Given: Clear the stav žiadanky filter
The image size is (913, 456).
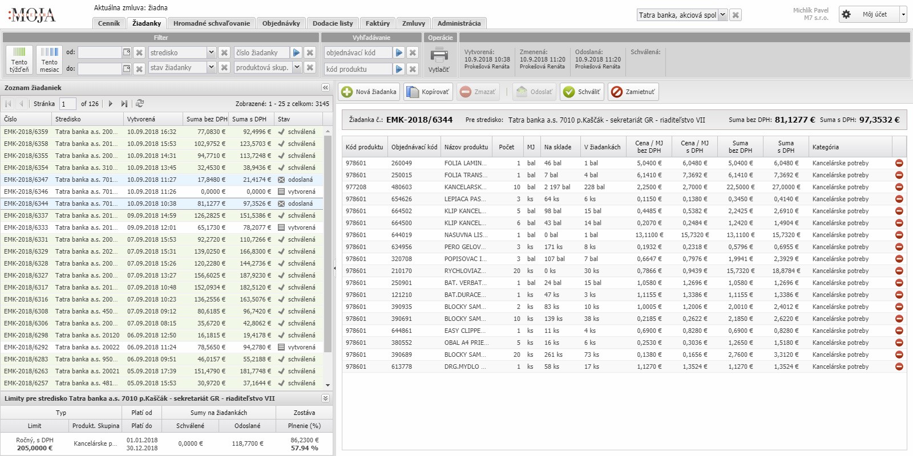Looking at the screenshot, I should coord(224,67).
